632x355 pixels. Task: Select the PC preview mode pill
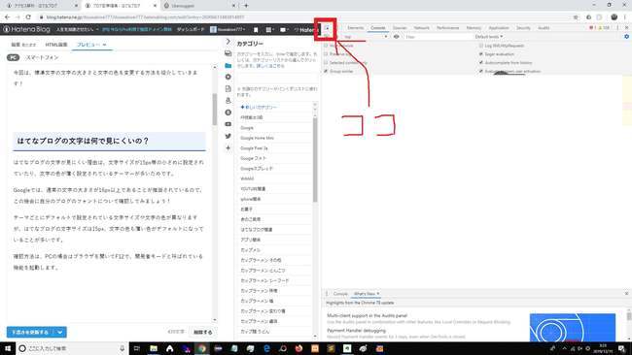13,57
